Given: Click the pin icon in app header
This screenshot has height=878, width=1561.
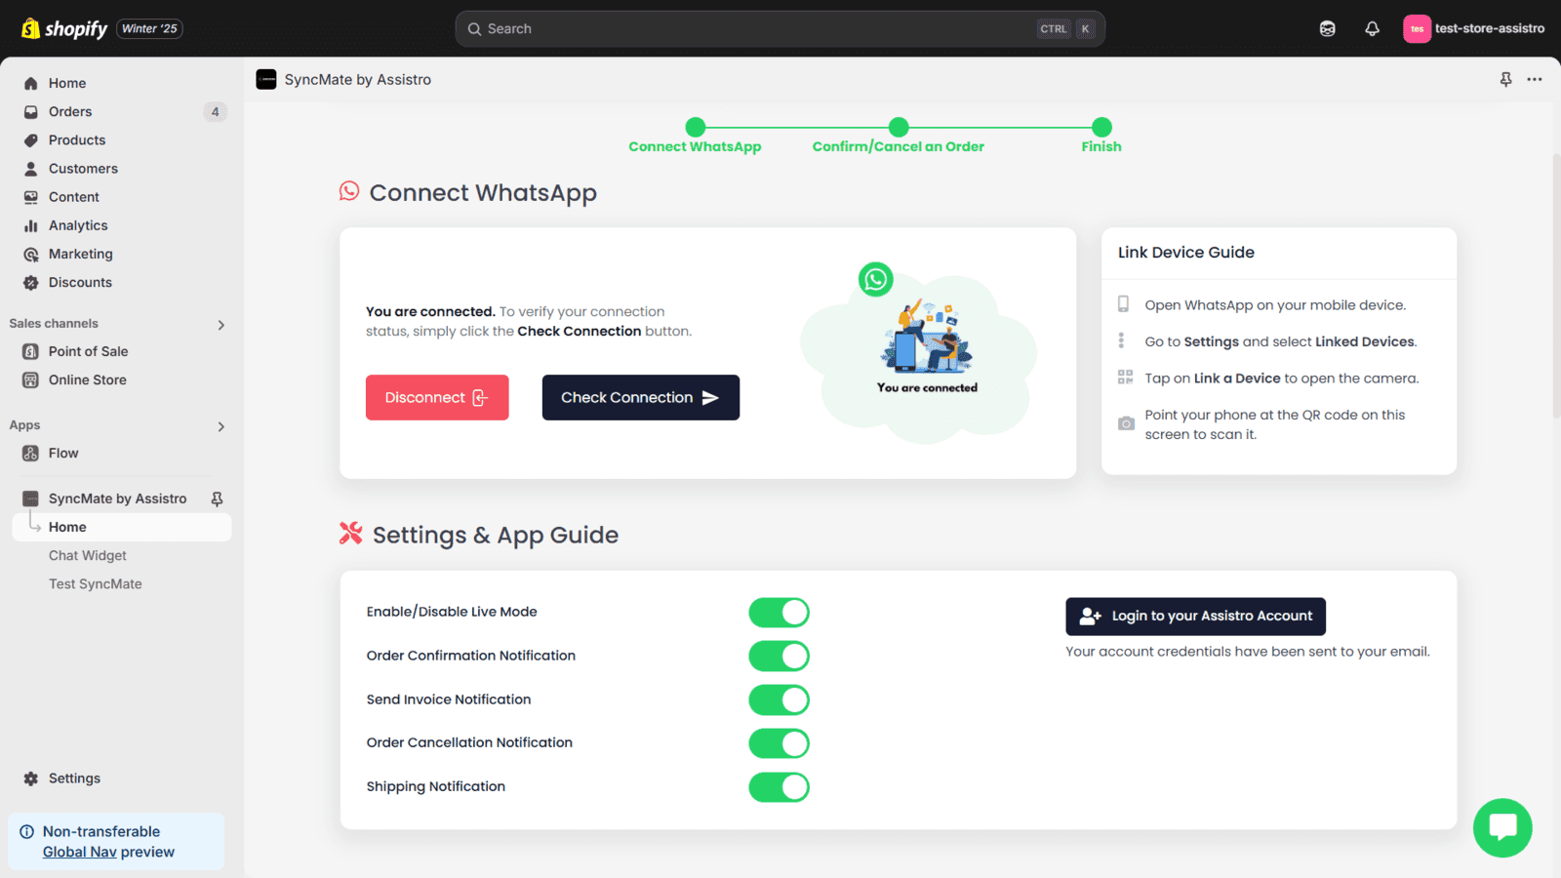Looking at the screenshot, I should pos(1505,80).
